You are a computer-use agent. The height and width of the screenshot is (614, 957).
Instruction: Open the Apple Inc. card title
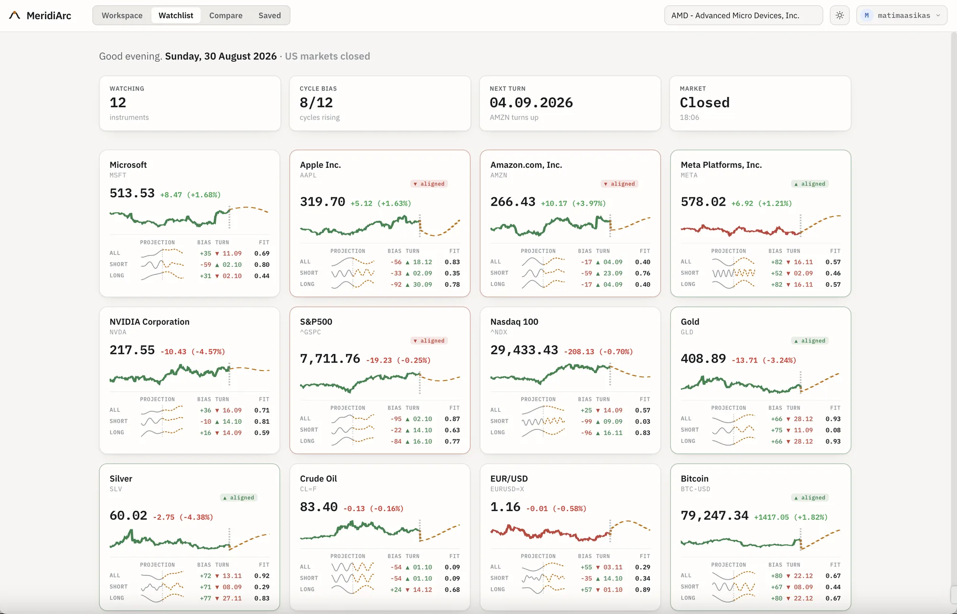tap(321, 165)
